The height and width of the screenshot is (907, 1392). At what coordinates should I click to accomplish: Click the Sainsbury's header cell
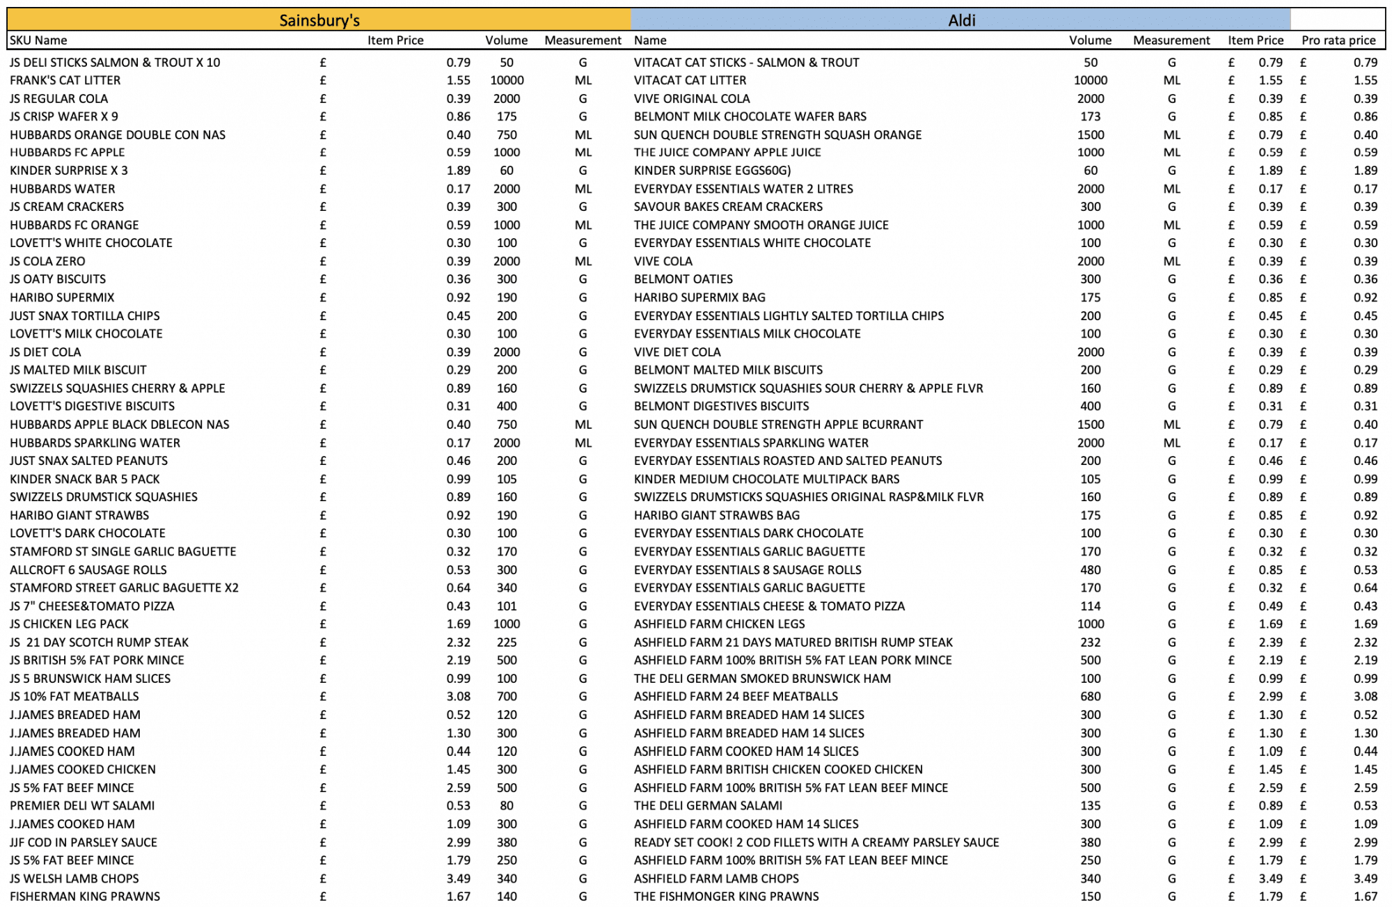[x=319, y=20]
